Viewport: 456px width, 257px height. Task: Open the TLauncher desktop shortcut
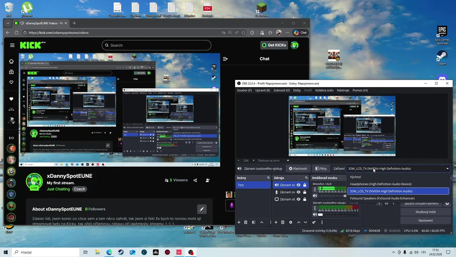261,10
